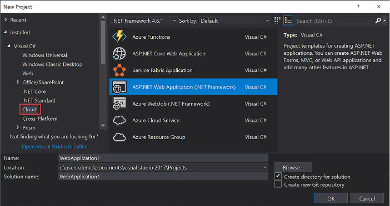Switch templates to small icons grid view
This screenshot has height=206, width=390.
tap(277, 20)
